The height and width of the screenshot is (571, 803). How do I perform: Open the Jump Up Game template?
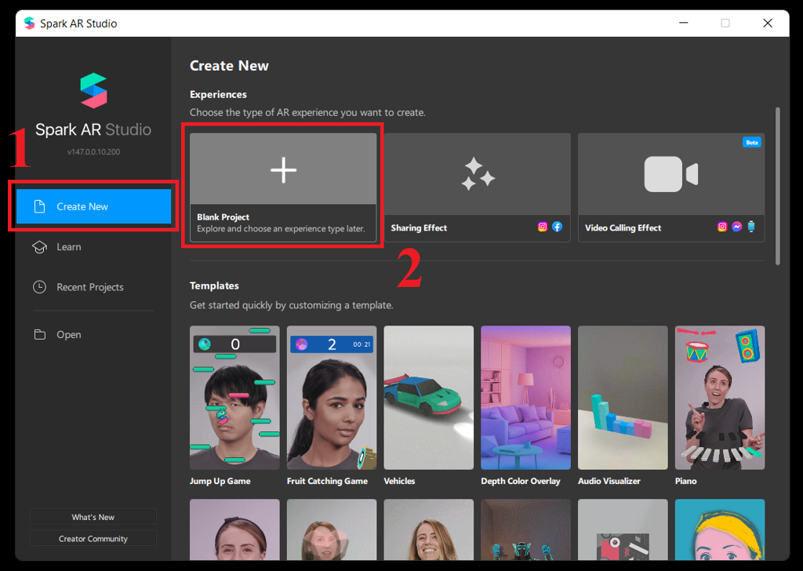pos(234,398)
